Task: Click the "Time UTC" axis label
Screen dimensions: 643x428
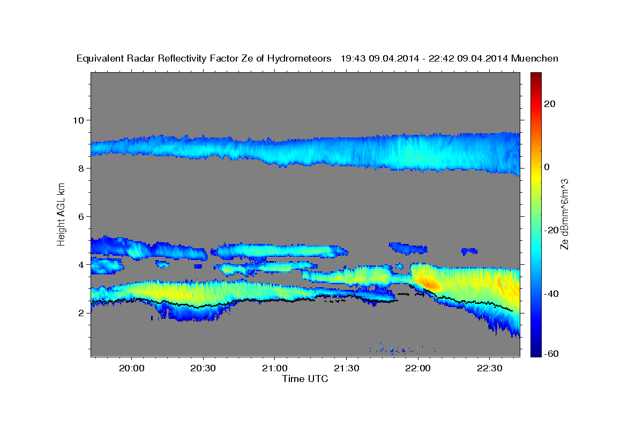Action: [305, 379]
